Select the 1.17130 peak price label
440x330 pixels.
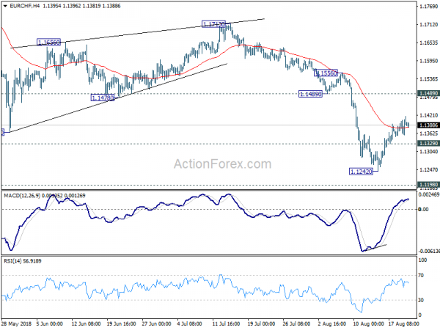tap(213, 24)
